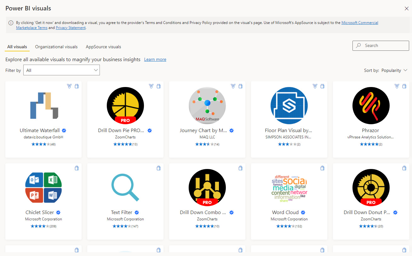Select the Chiclet Slicer icon

43,188
